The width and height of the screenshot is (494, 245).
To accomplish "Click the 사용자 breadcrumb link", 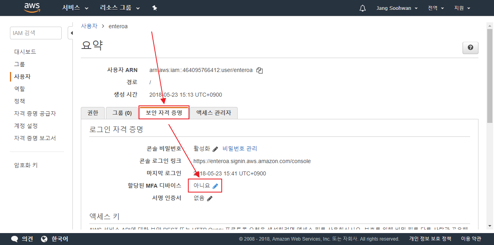I will [x=89, y=26].
